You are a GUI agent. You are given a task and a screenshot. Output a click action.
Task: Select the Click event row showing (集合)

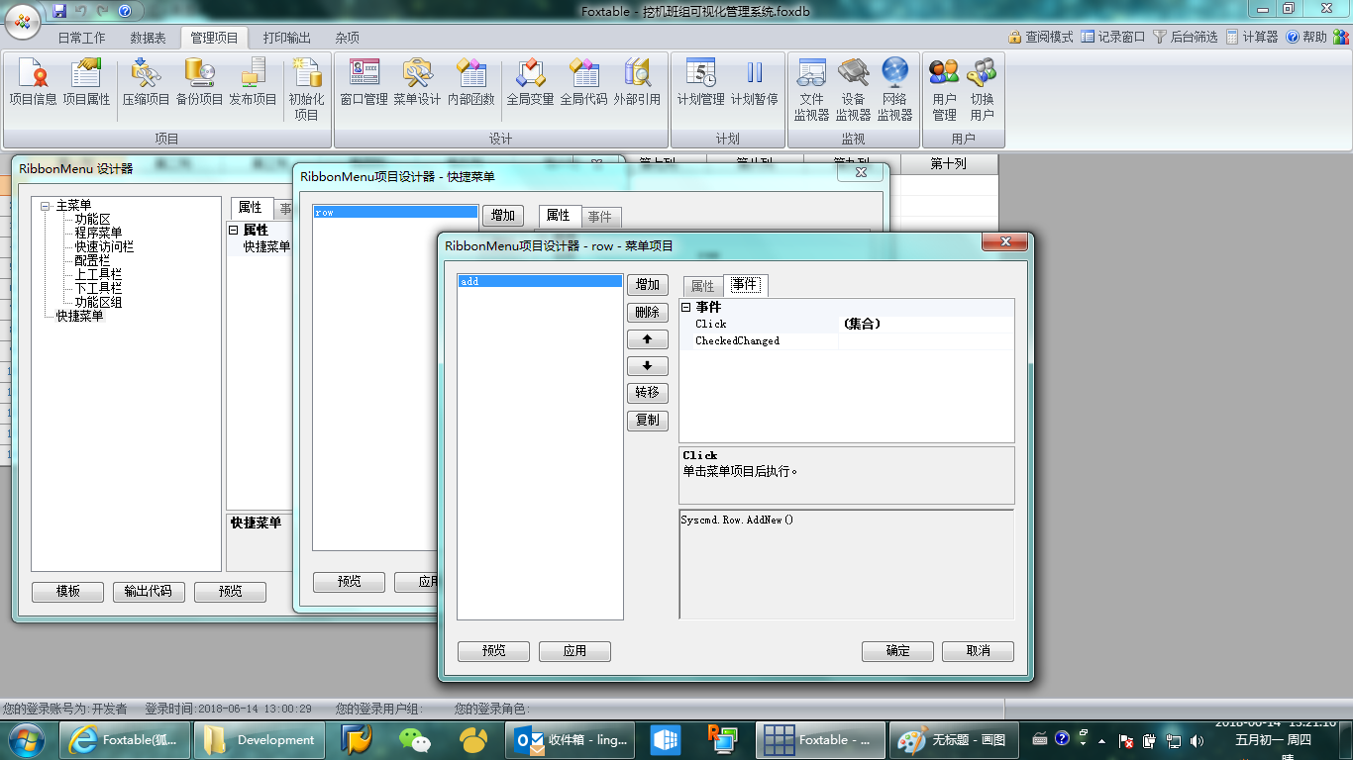(847, 324)
